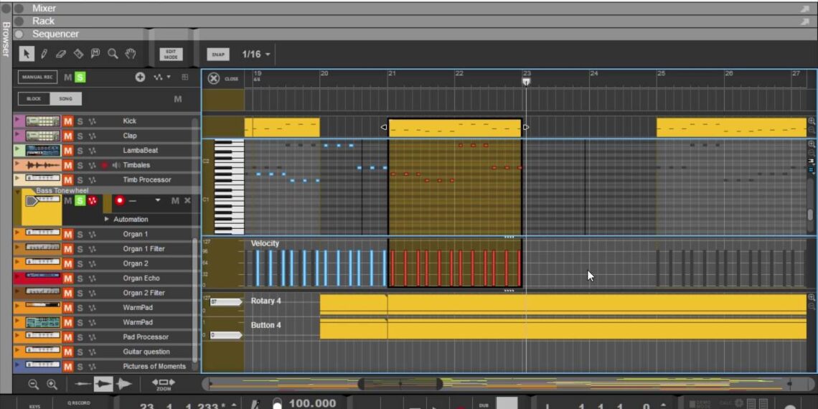This screenshot has width=818, height=409.
Task: Open the track parameter automation dropdown
Action: (x=158, y=201)
